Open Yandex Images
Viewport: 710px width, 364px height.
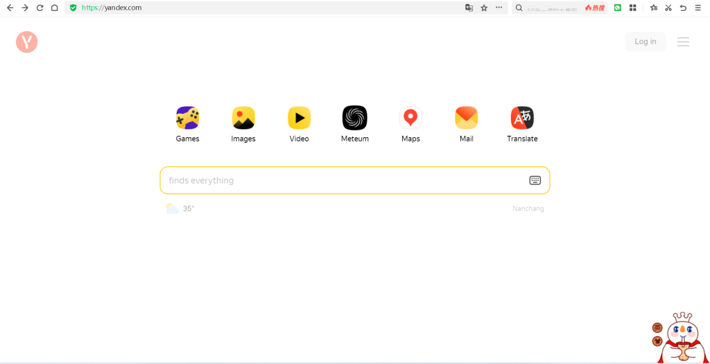[x=243, y=118]
